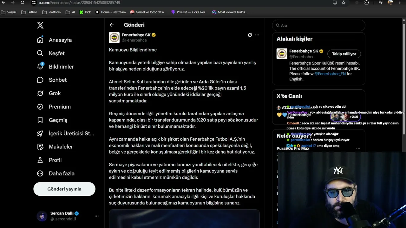Bookmark this page with the star icon
Image resolution: width=406 pixels, height=228 pixels.
[344, 3]
